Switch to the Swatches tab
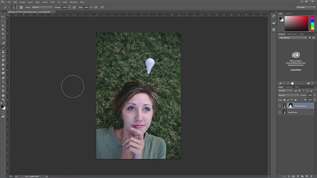This screenshot has width=317, height=178. 289,14
